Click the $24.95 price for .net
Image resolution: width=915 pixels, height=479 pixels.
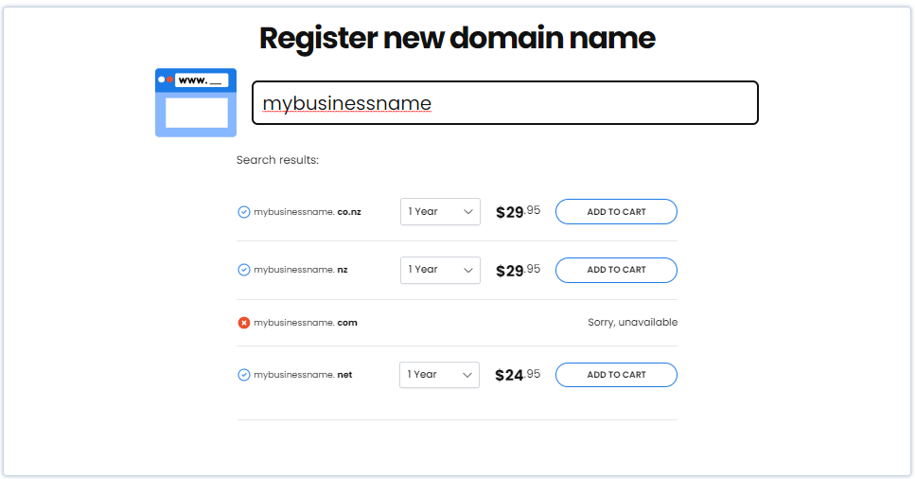point(518,375)
